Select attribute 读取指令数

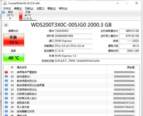pos(23,103)
